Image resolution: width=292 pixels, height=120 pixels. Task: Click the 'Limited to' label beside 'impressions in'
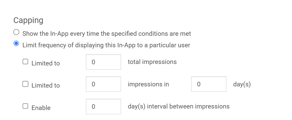click(x=46, y=85)
